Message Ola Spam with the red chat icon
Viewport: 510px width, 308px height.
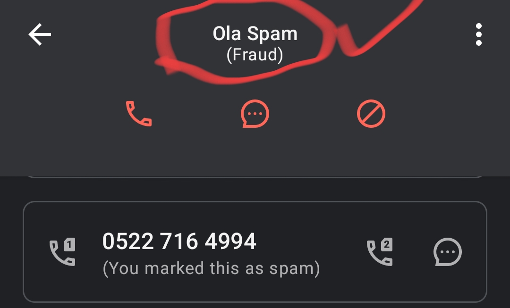click(x=255, y=114)
